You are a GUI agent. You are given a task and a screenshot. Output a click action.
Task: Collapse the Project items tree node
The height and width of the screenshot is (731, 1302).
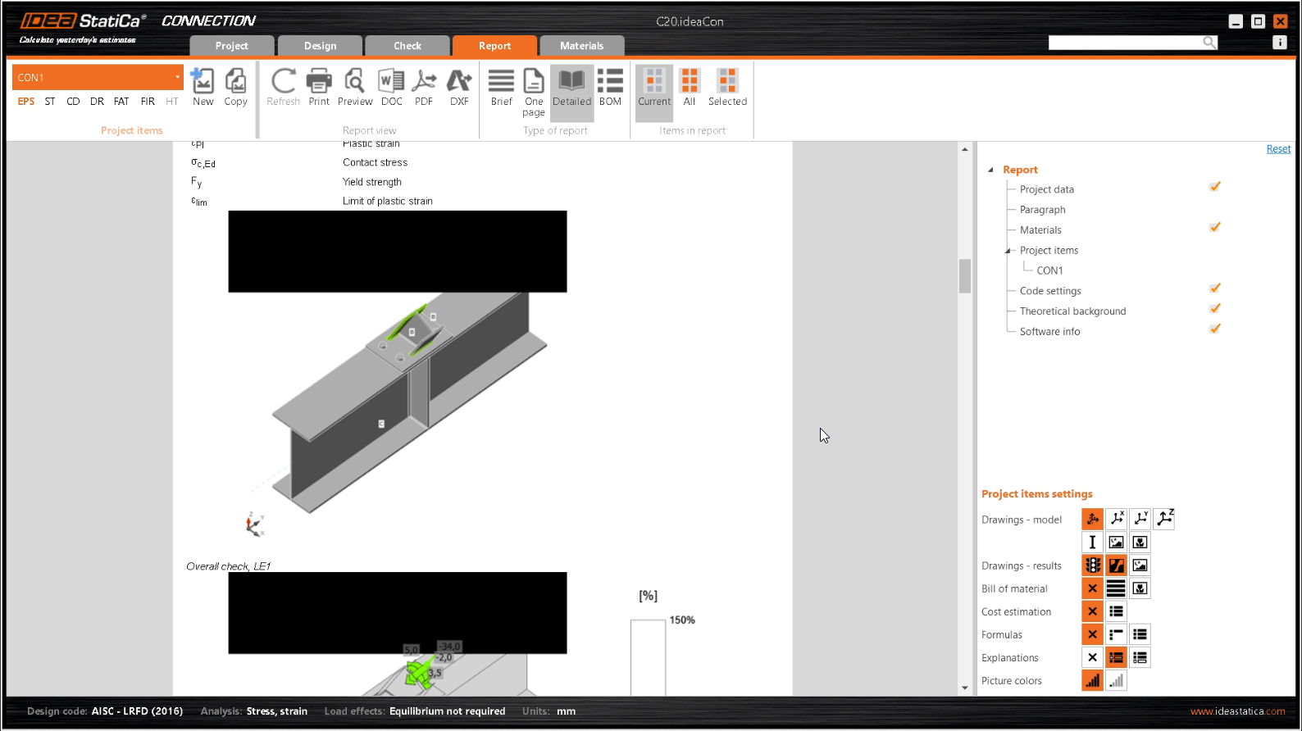[x=1008, y=251]
